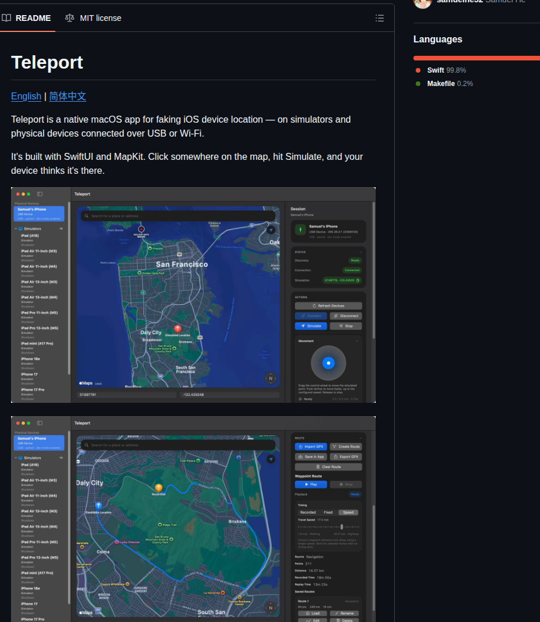540x622 pixels.
Task: Collapse the Movement section chevron
Action: point(357,341)
